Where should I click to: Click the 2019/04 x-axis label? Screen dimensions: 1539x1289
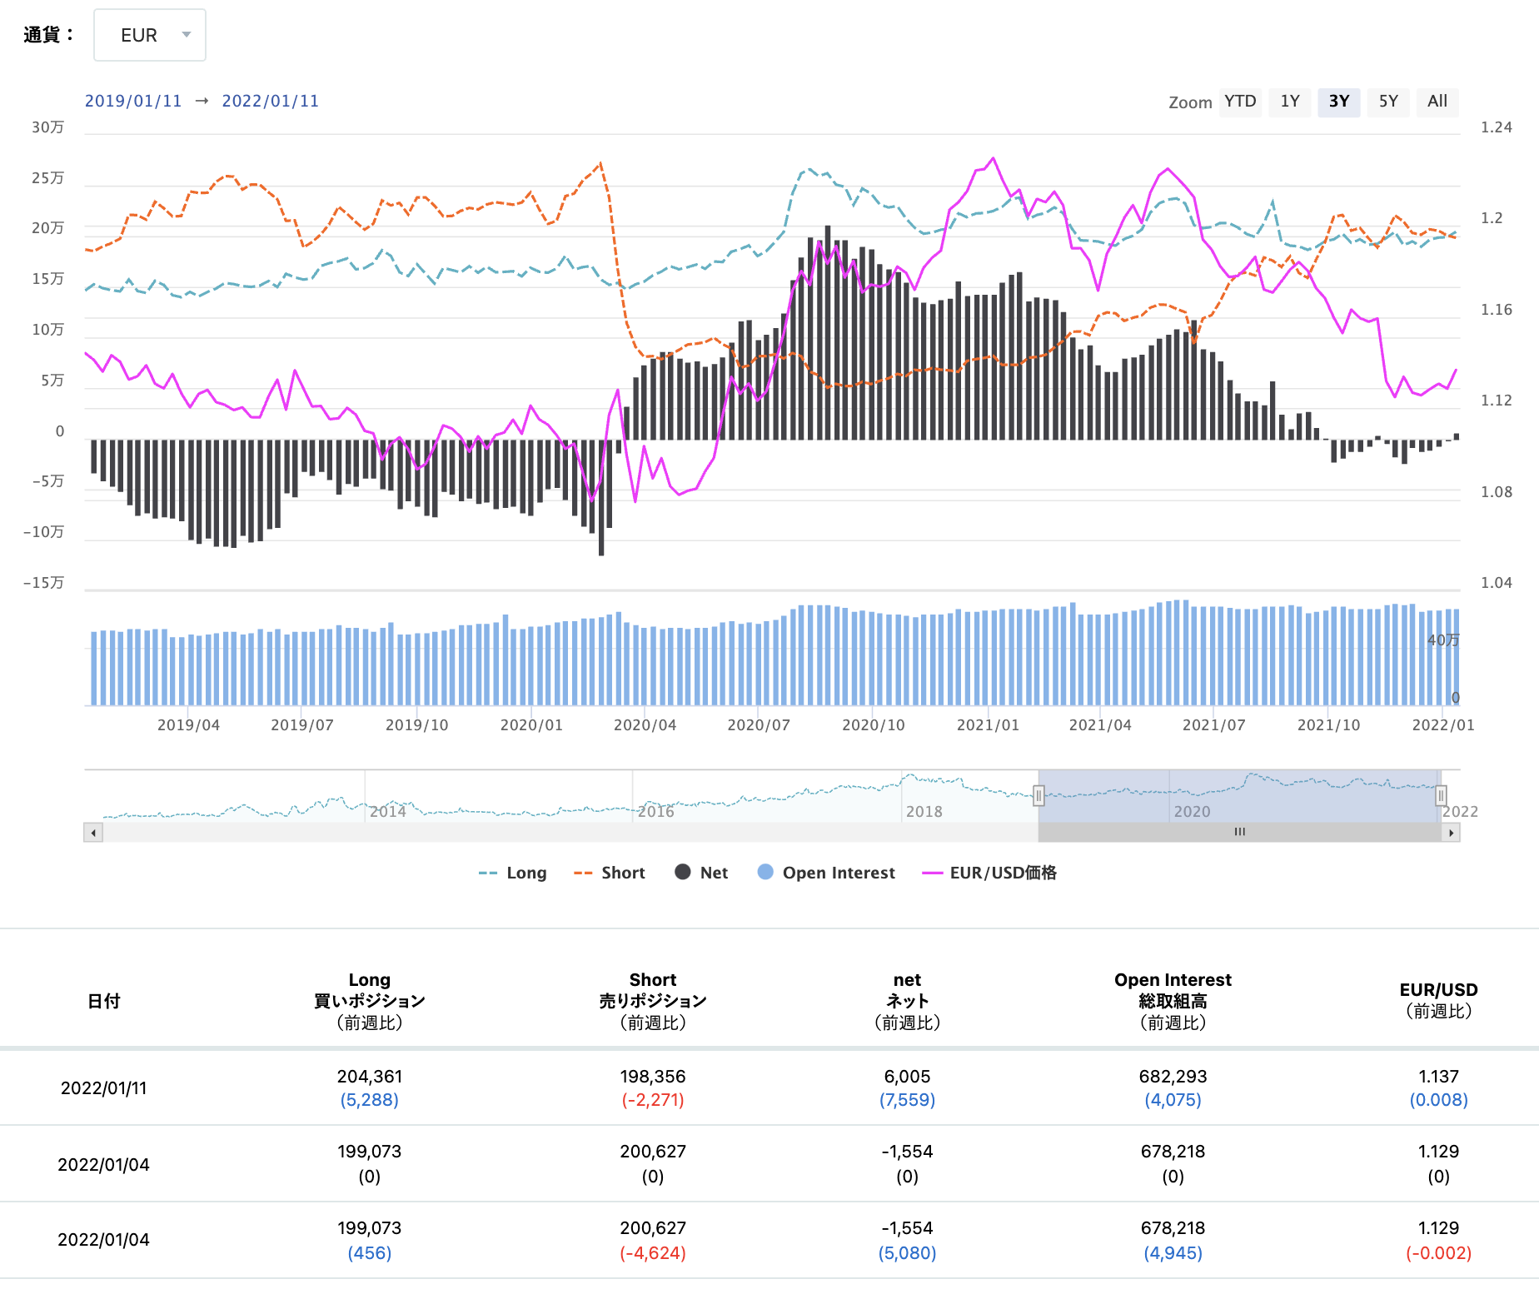pos(188,725)
